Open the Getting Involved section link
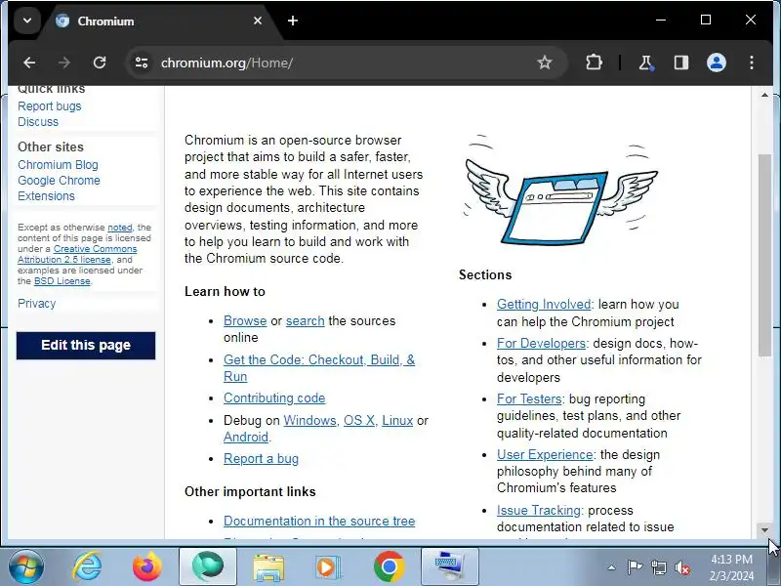Image resolution: width=781 pixels, height=586 pixels. click(x=544, y=305)
